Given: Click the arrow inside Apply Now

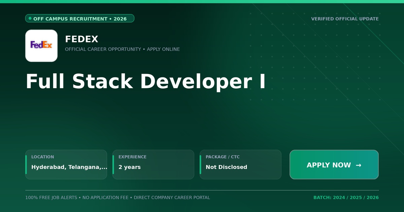Looking at the screenshot, I should [x=358, y=165].
